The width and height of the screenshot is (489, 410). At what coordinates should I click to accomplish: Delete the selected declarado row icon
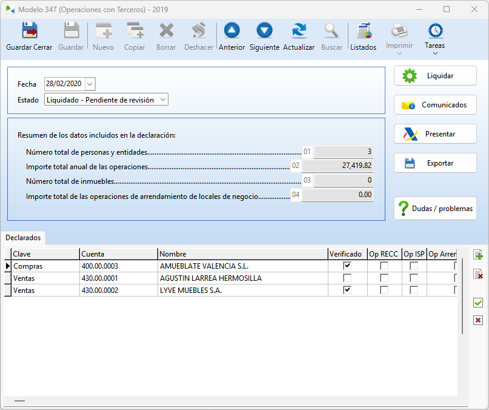click(478, 274)
